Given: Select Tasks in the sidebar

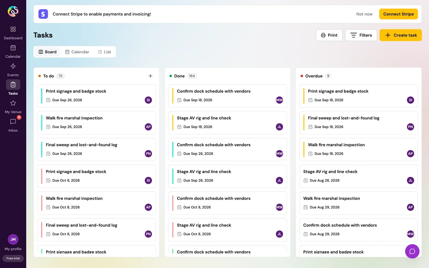Looking at the screenshot, I should tap(13, 88).
